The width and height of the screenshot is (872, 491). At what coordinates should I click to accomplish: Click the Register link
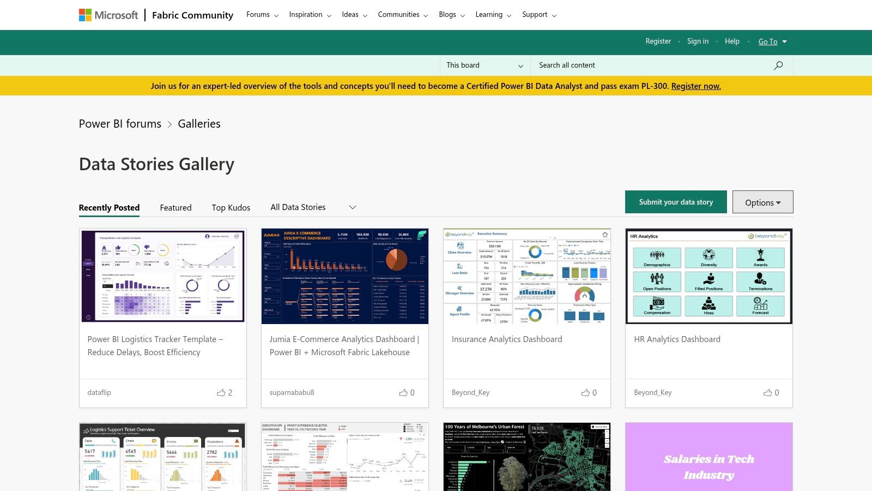point(658,41)
